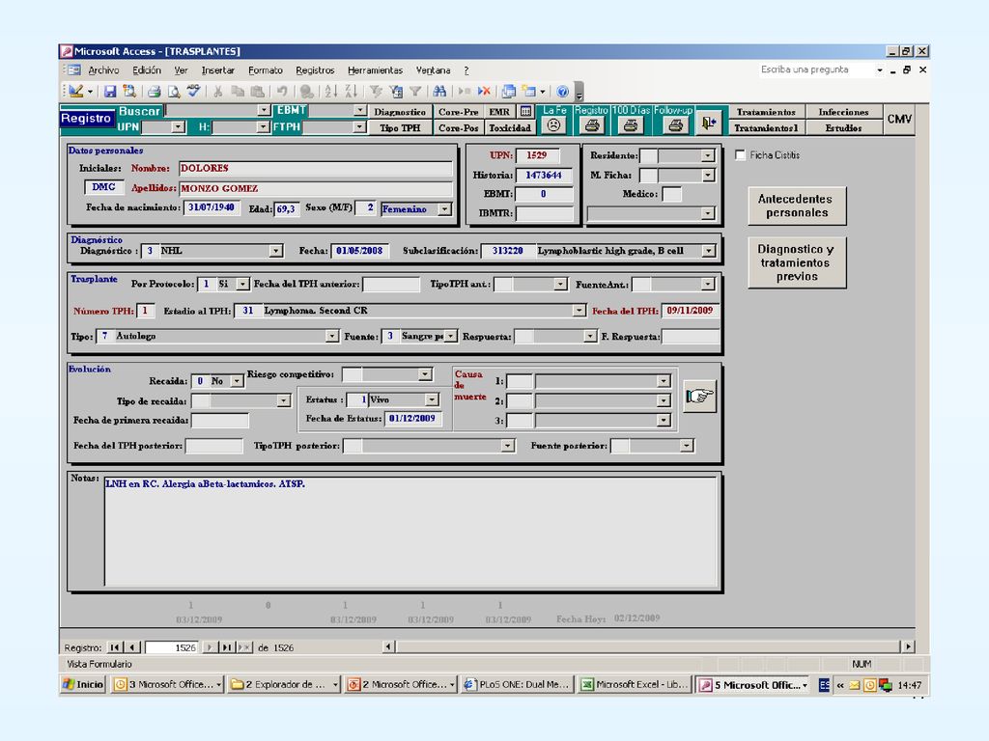
Task: Click the Undo toolbar icon
Action: 282,92
